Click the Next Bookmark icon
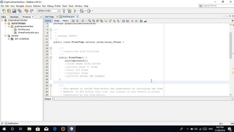234x132 pixels. tap(114, 21)
